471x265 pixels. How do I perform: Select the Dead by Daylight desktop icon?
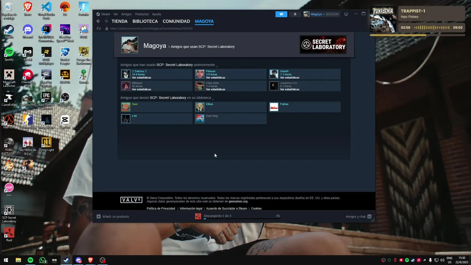click(x=46, y=78)
